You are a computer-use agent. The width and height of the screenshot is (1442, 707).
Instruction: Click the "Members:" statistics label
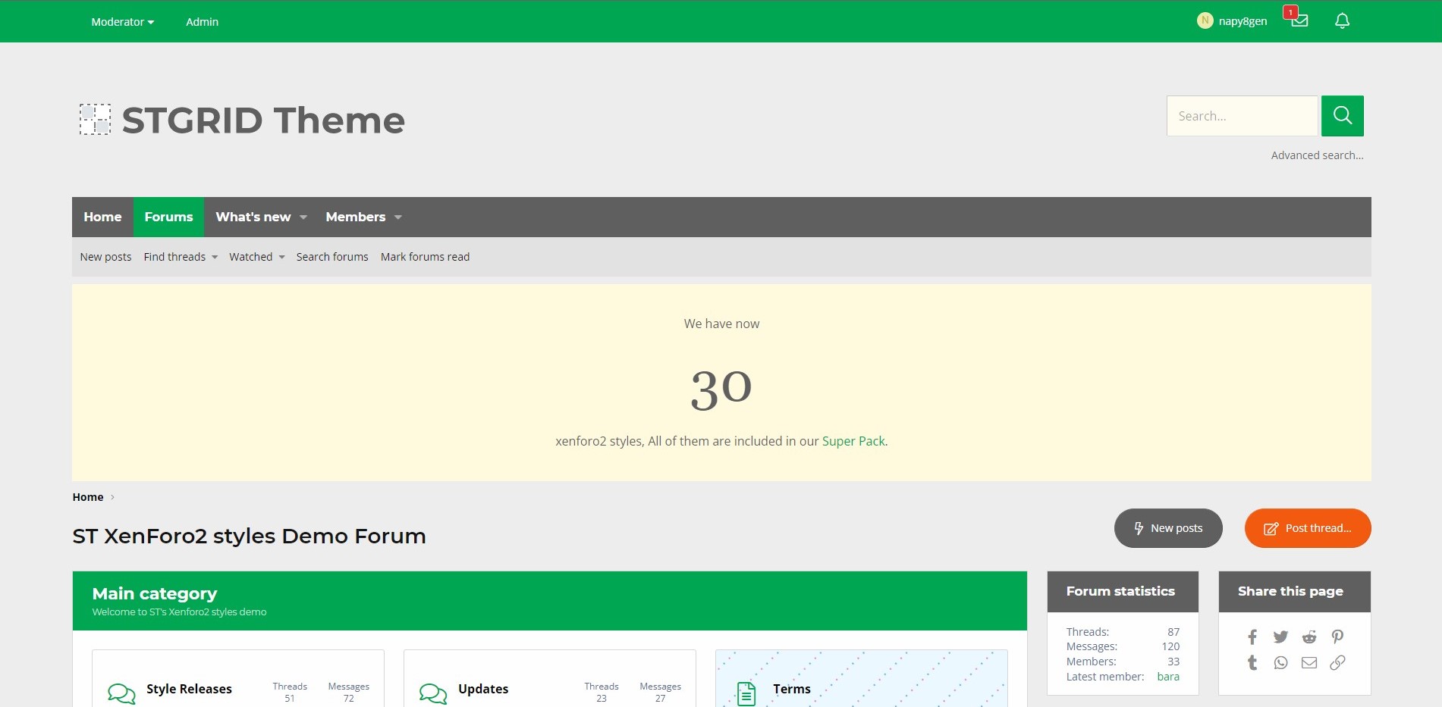coord(1091,662)
